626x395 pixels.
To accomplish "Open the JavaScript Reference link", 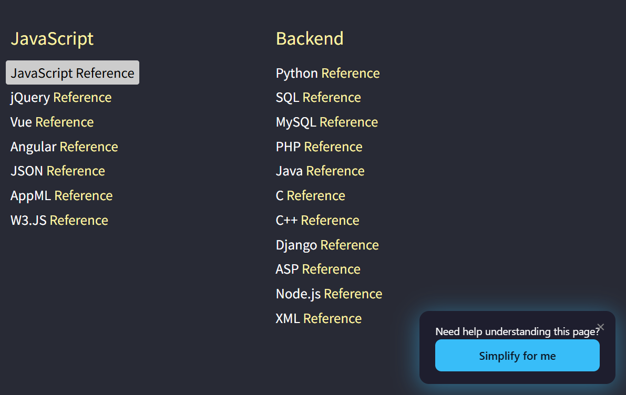I will 73,73.
